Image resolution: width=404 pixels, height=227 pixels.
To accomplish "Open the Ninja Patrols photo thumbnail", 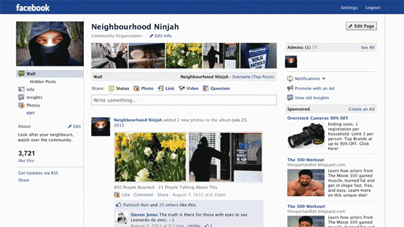I will [x=259, y=56].
